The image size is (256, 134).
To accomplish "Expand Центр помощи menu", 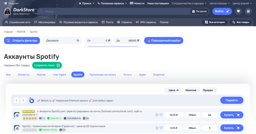I will pyautogui.click(x=219, y=3).
